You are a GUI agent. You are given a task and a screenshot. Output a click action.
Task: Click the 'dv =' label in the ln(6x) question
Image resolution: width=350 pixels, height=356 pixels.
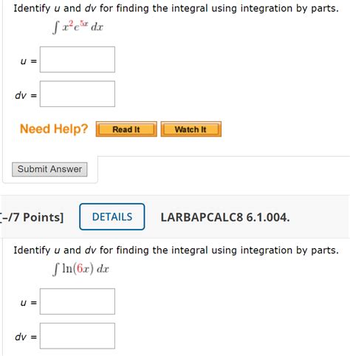click(26, 337)
